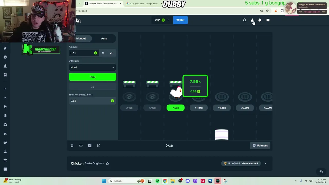Open the sparkles icon in sidebar

coord(5,89)
